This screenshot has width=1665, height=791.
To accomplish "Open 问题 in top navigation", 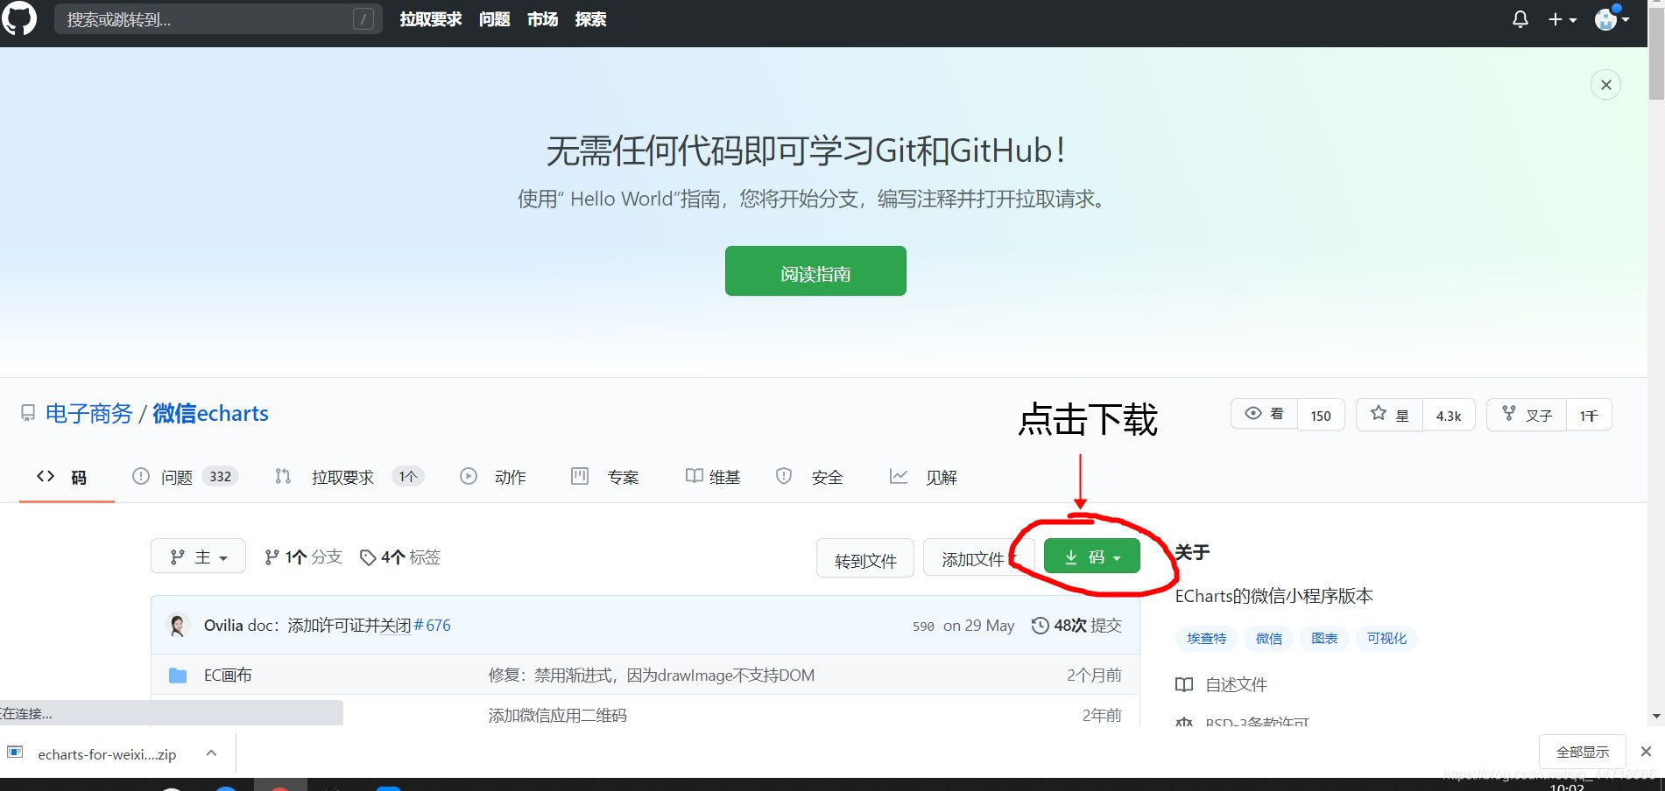I will (x=494, y=19).
